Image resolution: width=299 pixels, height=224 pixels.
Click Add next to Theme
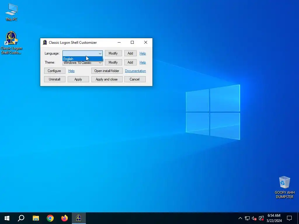(x=131, y=62)
